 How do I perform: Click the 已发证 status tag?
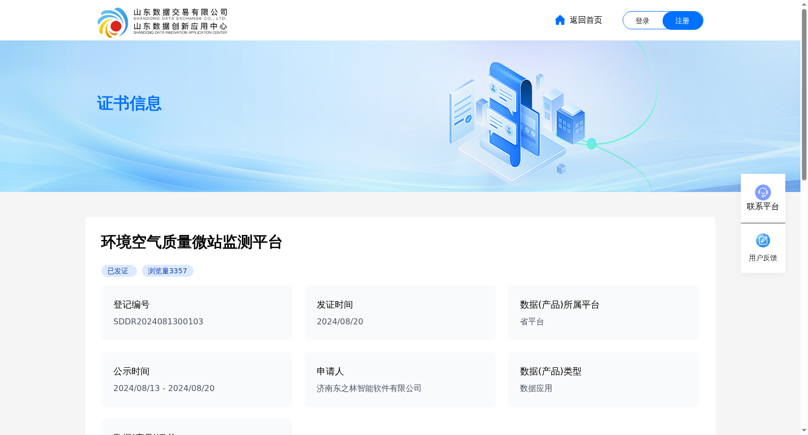119,271
